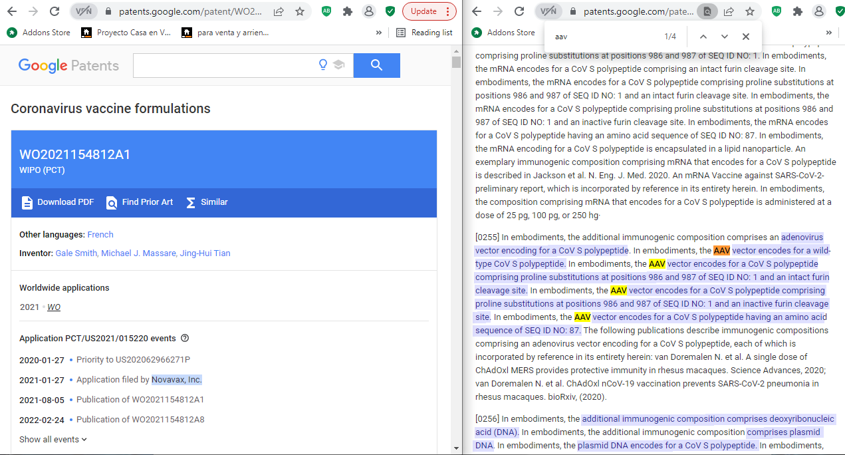This screenshot has height=455, width=845.
Task: Click the blue patent search magnifier button
Action: (376, 65)
